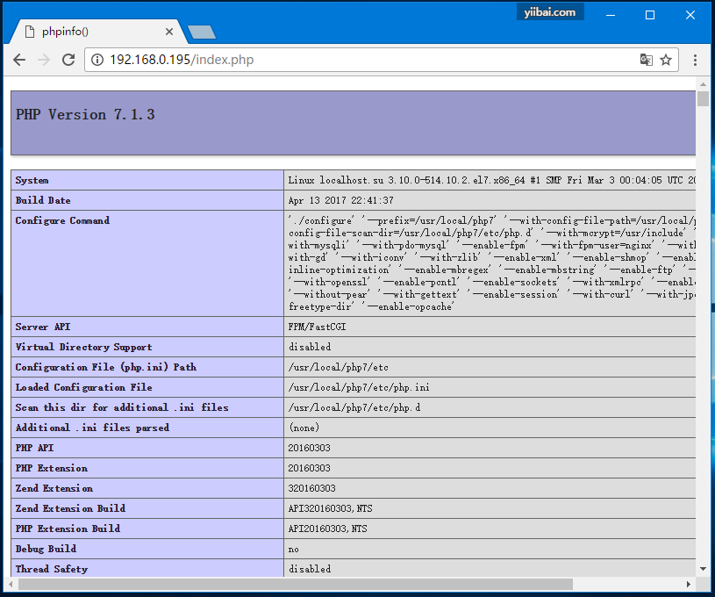Maximize the browser window
715x597 pixels.
coord(650,14)
